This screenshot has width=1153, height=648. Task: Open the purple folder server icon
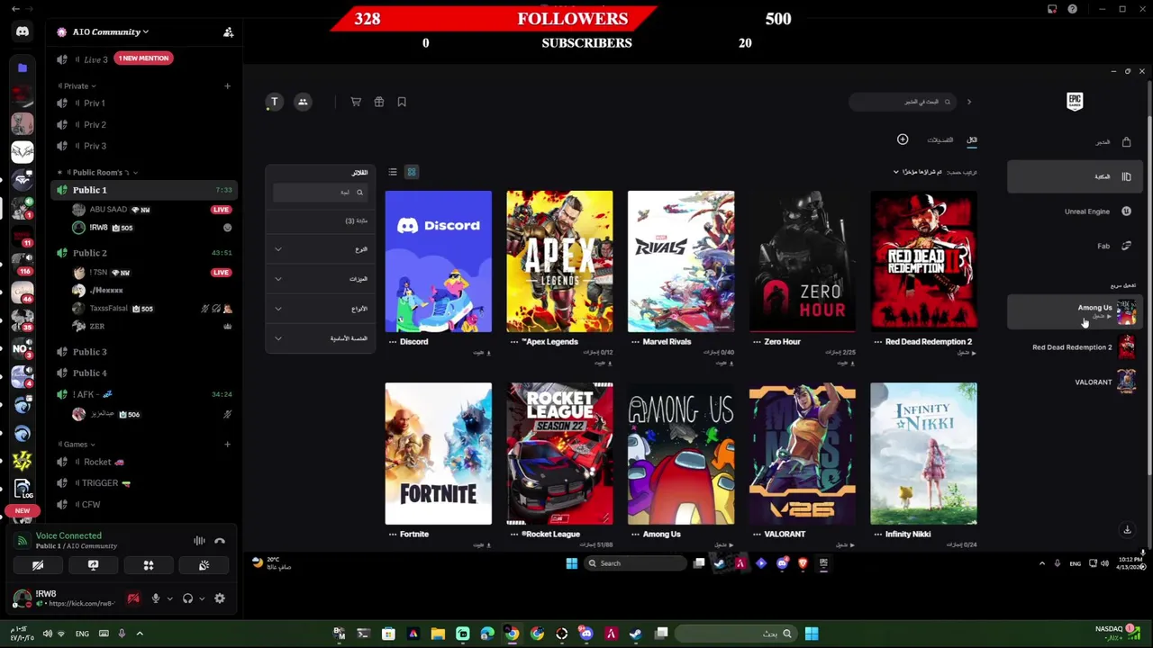pos(23,67)
